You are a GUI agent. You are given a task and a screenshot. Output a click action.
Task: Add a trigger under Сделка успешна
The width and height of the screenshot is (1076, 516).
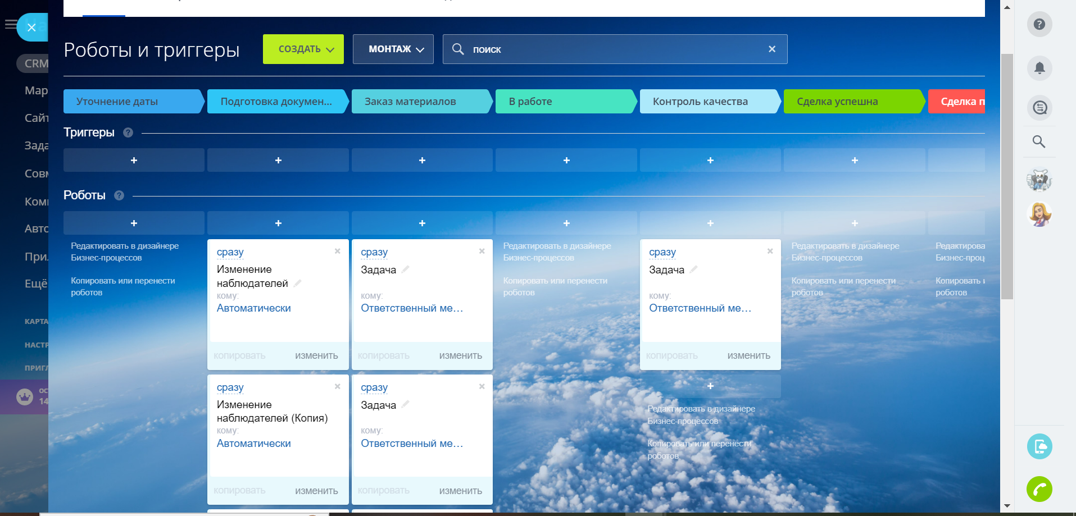coord(855,160)
